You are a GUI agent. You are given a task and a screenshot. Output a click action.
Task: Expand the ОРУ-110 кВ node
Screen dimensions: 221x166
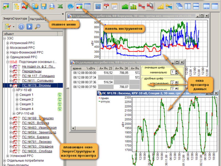tap(14, 114)
